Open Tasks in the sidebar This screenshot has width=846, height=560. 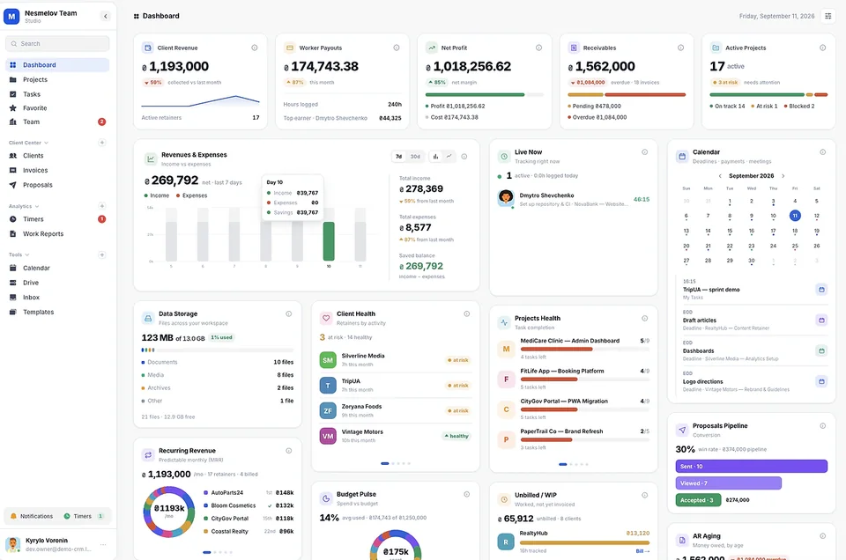pos(57,94)
